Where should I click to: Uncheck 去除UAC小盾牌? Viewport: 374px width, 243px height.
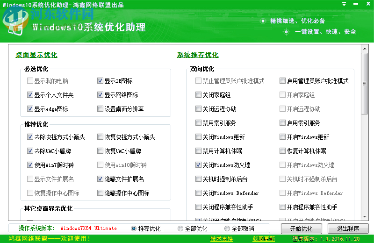[30, 151]
